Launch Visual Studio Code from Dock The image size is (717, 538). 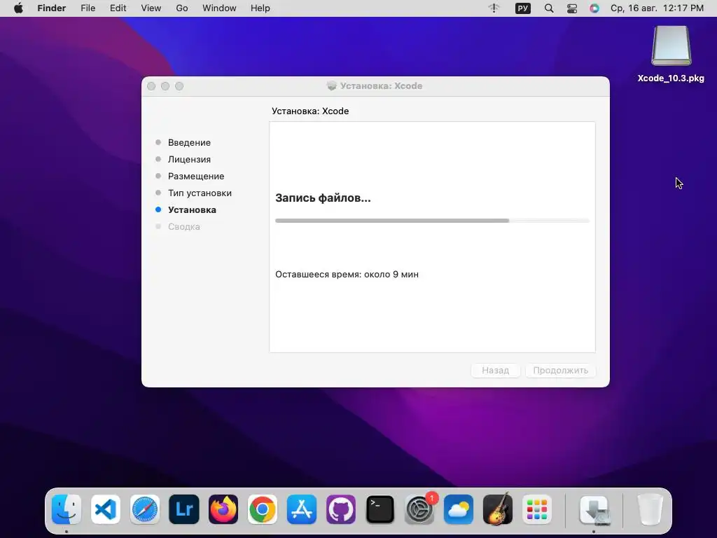click(106, 509)
